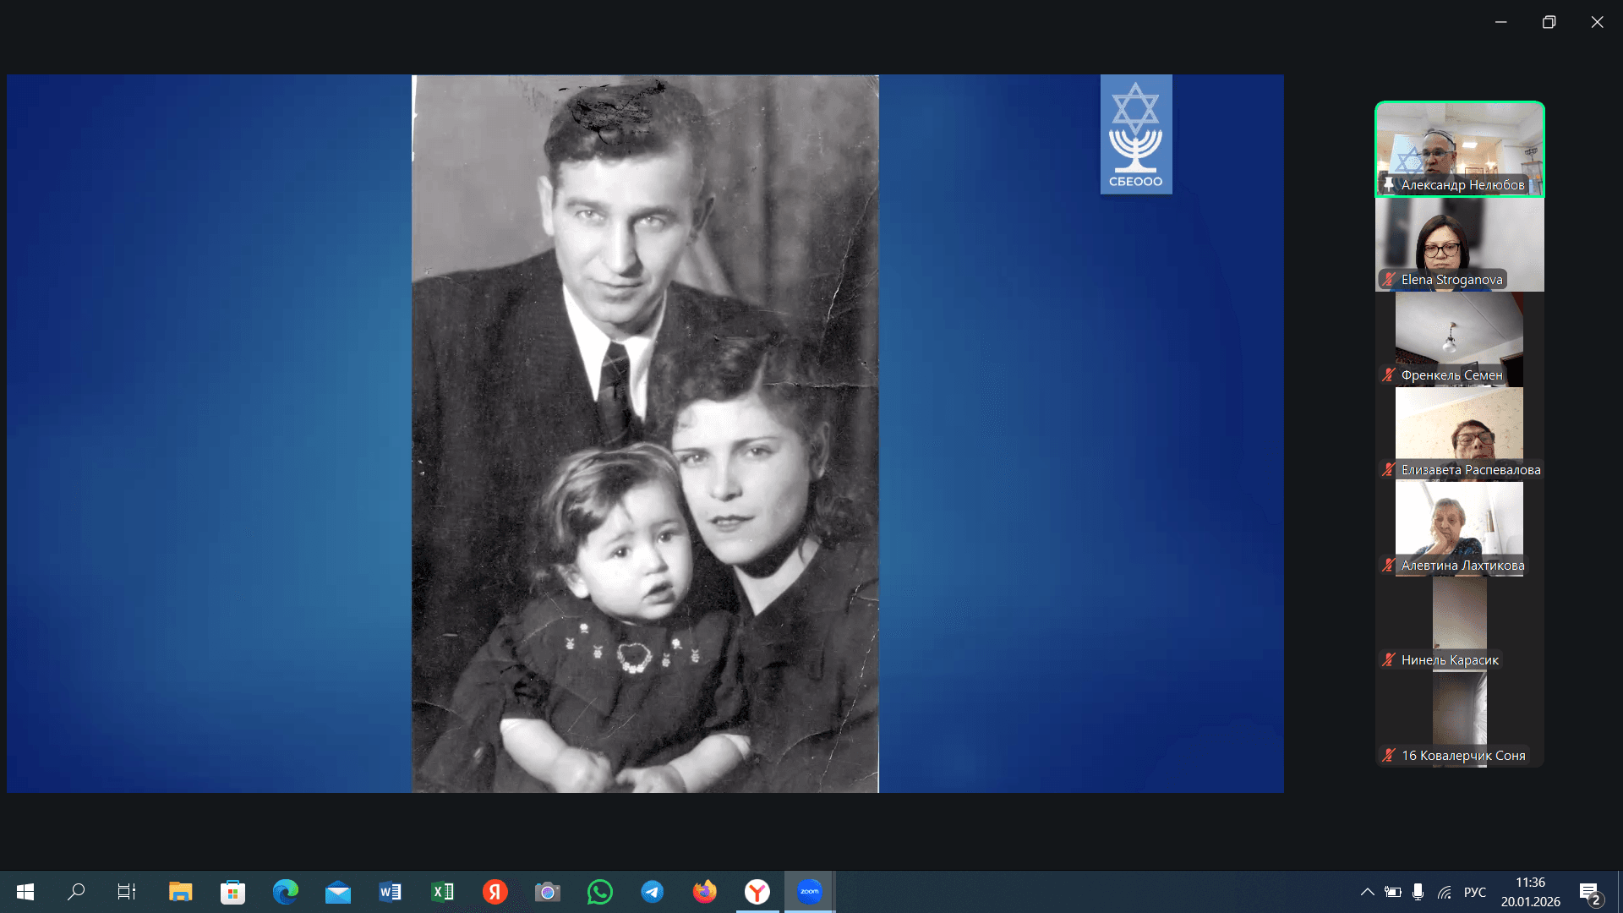Open Wi-Fi network tray icon
Viewport: 1623px width, 913px height.
pos(1445,892)
